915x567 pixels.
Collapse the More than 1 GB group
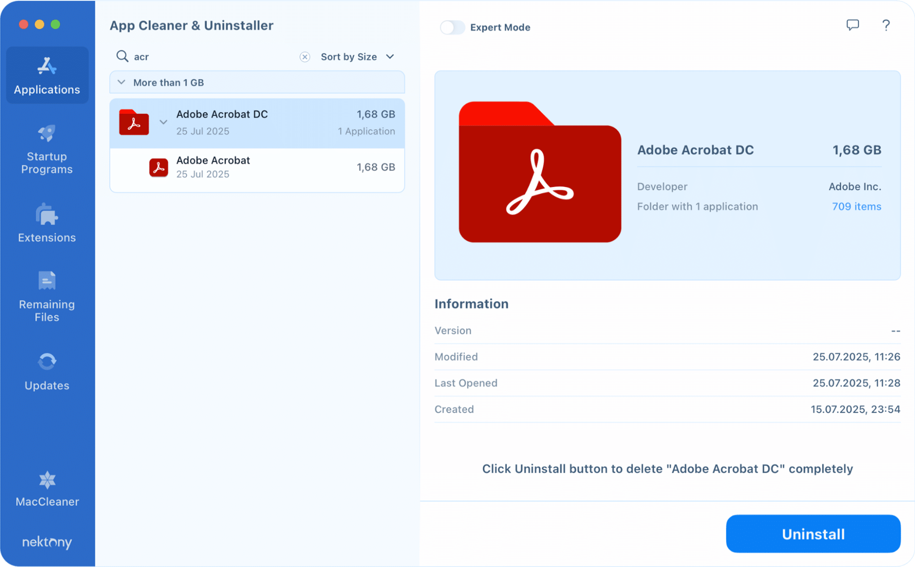(x=121, y=83)
